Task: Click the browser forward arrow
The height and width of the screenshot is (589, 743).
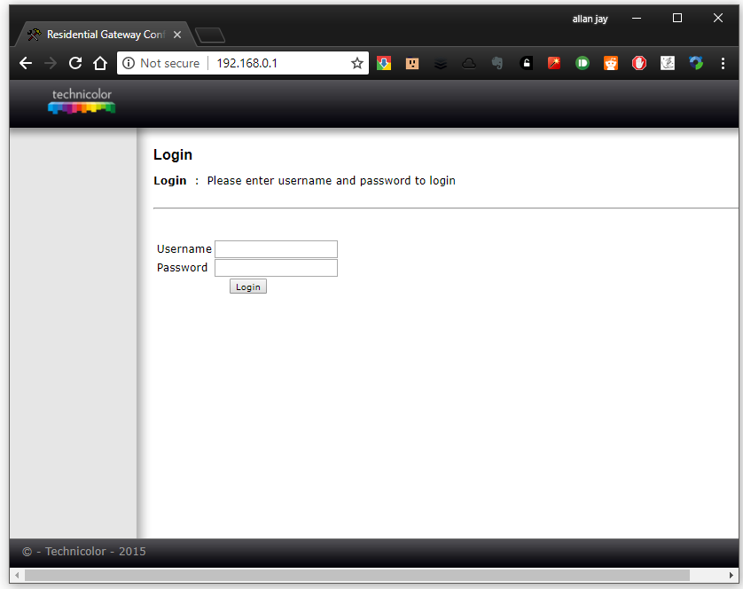Action: (51, 63)
